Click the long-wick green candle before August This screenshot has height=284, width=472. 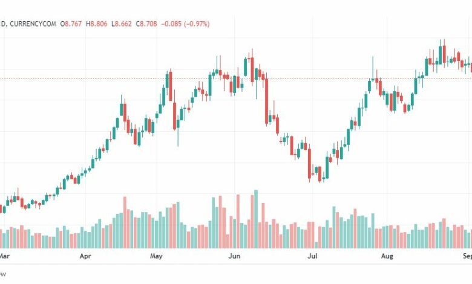click(x=373, y=68)
